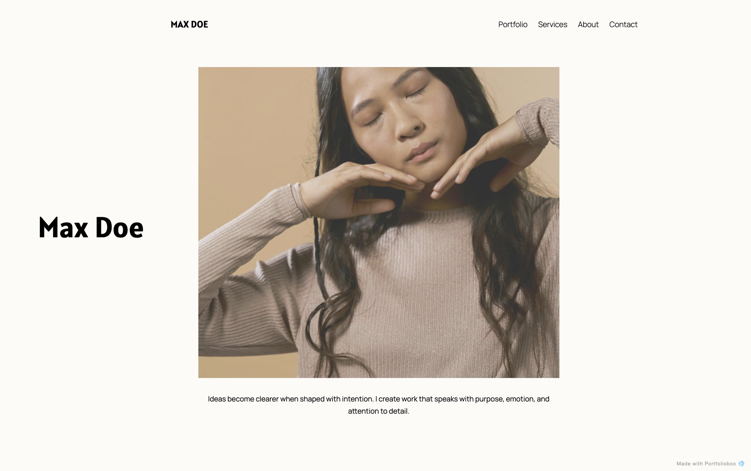The height and width of the screenshot is (471, 751).
Task: Click the words attention to detail
Action: click(x=379, y=411)
